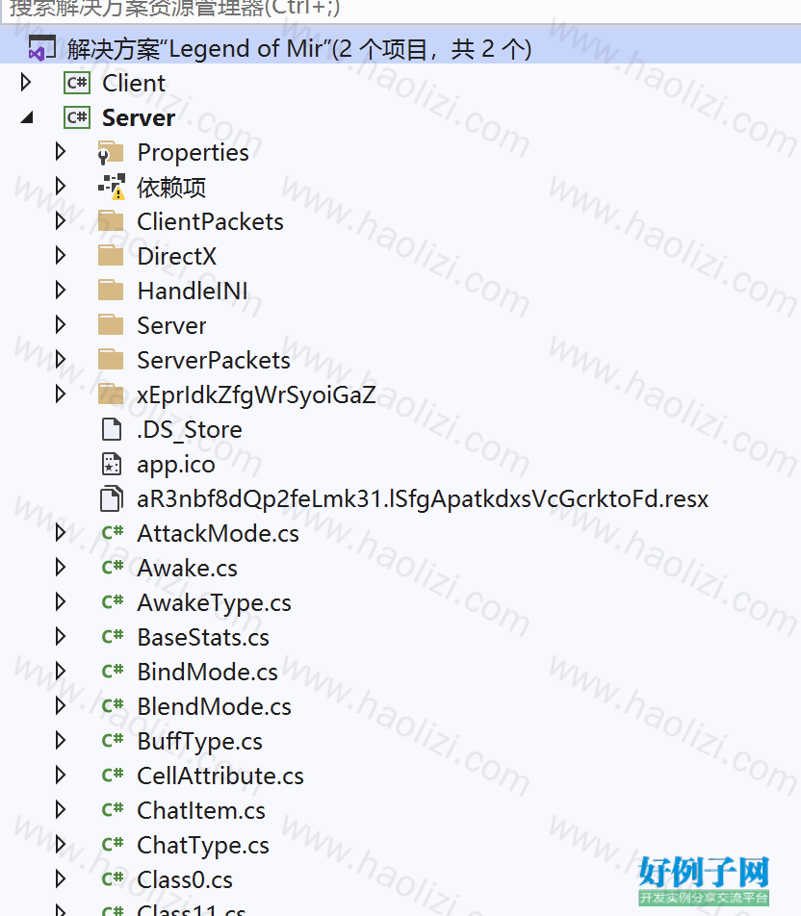The height and width of the screenshot is (916, 801).
Task: Click the Properties wrench folder icon
Action: pos(111,152)
